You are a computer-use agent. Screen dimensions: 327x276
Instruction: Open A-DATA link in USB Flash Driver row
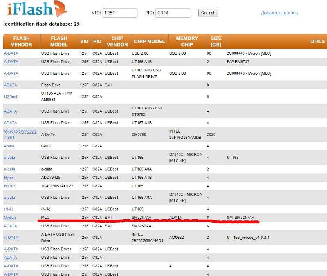pyautogui.click(x=11, y=249)
